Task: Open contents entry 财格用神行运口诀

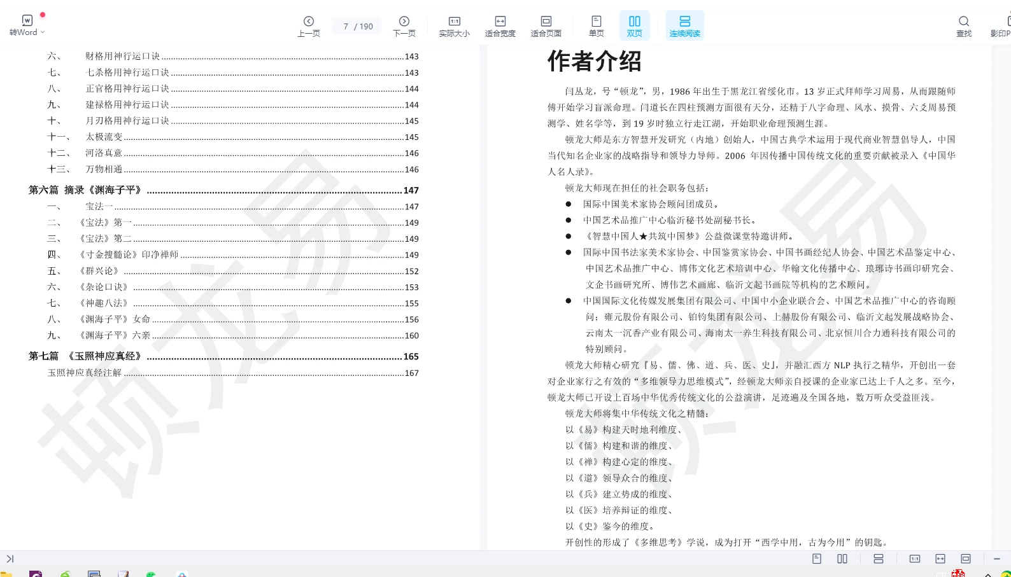Action: 233,57
